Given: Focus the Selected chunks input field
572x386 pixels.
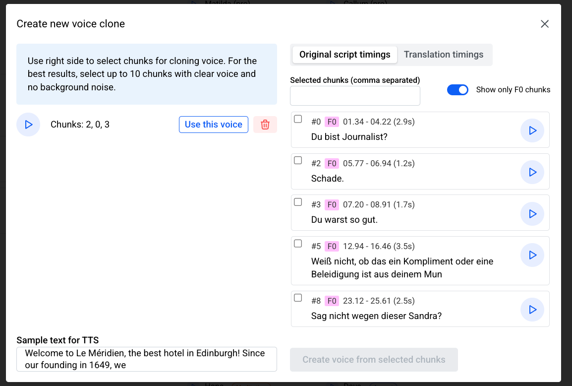Looking at the screenshot, I should 355,96.
